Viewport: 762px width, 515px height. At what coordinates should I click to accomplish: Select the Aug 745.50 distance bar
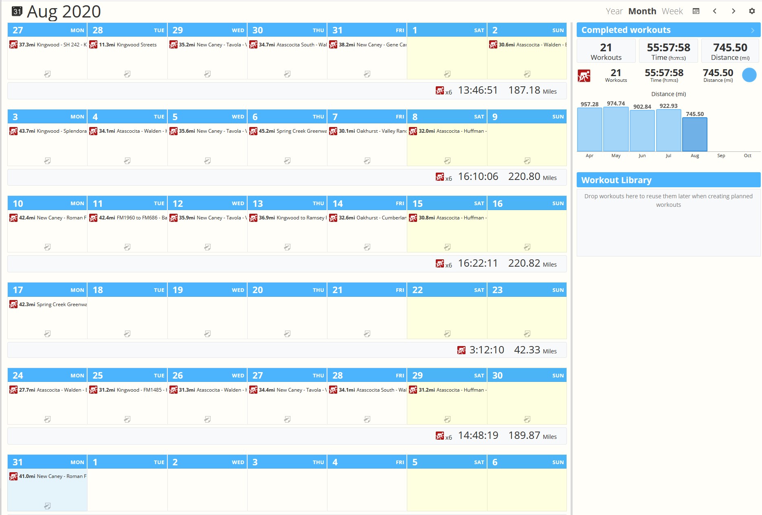(x=695, y=134)
